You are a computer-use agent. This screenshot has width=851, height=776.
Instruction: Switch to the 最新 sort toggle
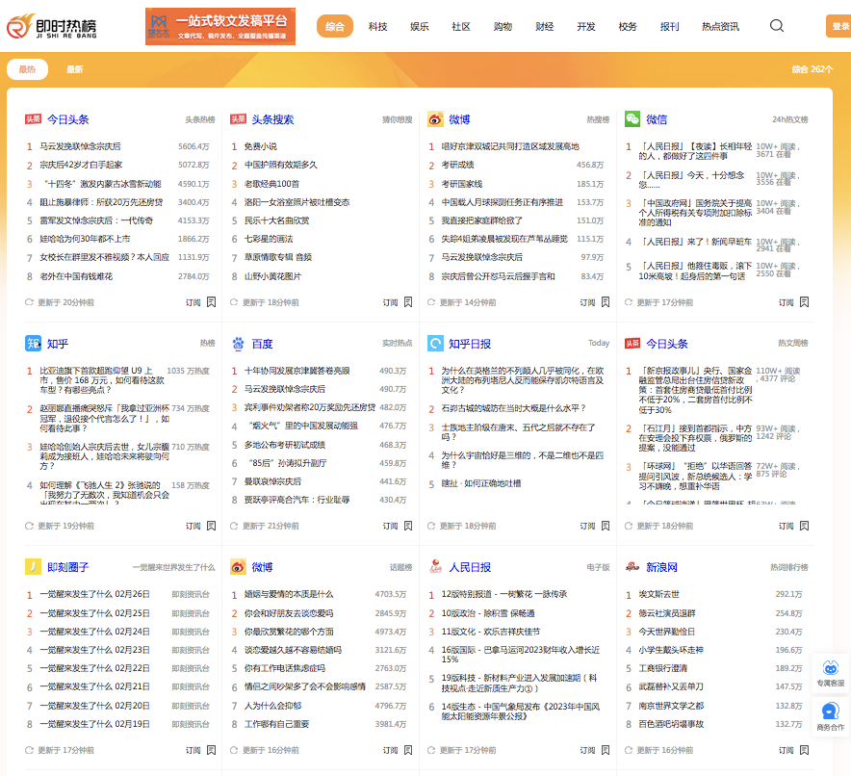tap(75, 69)
